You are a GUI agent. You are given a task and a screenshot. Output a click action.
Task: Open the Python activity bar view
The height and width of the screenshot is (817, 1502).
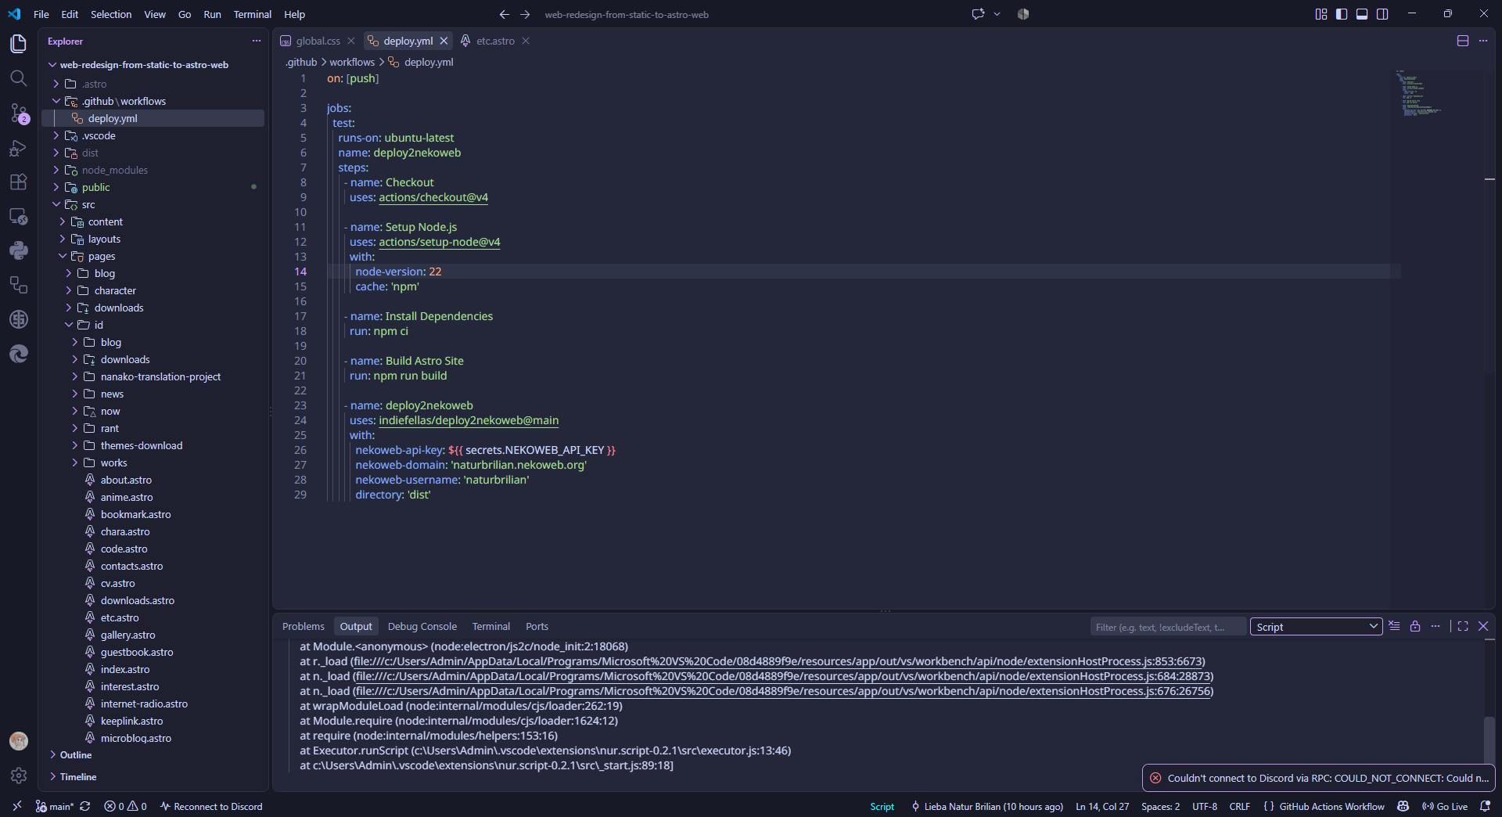click(x=18, y=250)
